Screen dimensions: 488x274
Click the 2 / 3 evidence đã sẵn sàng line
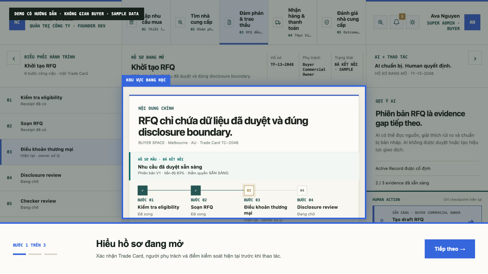click(427, 183)
